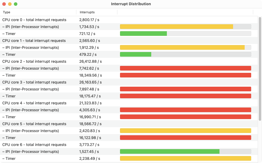Select the IPI row showing 7,897.48 / s
The image size is (262, 163).
pos(129,89)
